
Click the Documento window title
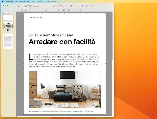pos(28,5)
